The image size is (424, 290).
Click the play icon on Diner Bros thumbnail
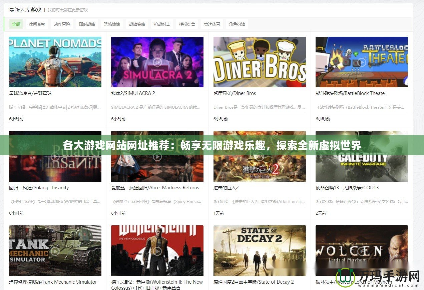tap(260, 62)
